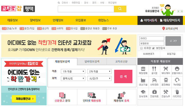Viewport: 185px width, 107px height.
Task: Expand the 2차 직종 dropdown
Action: [99, 71]
